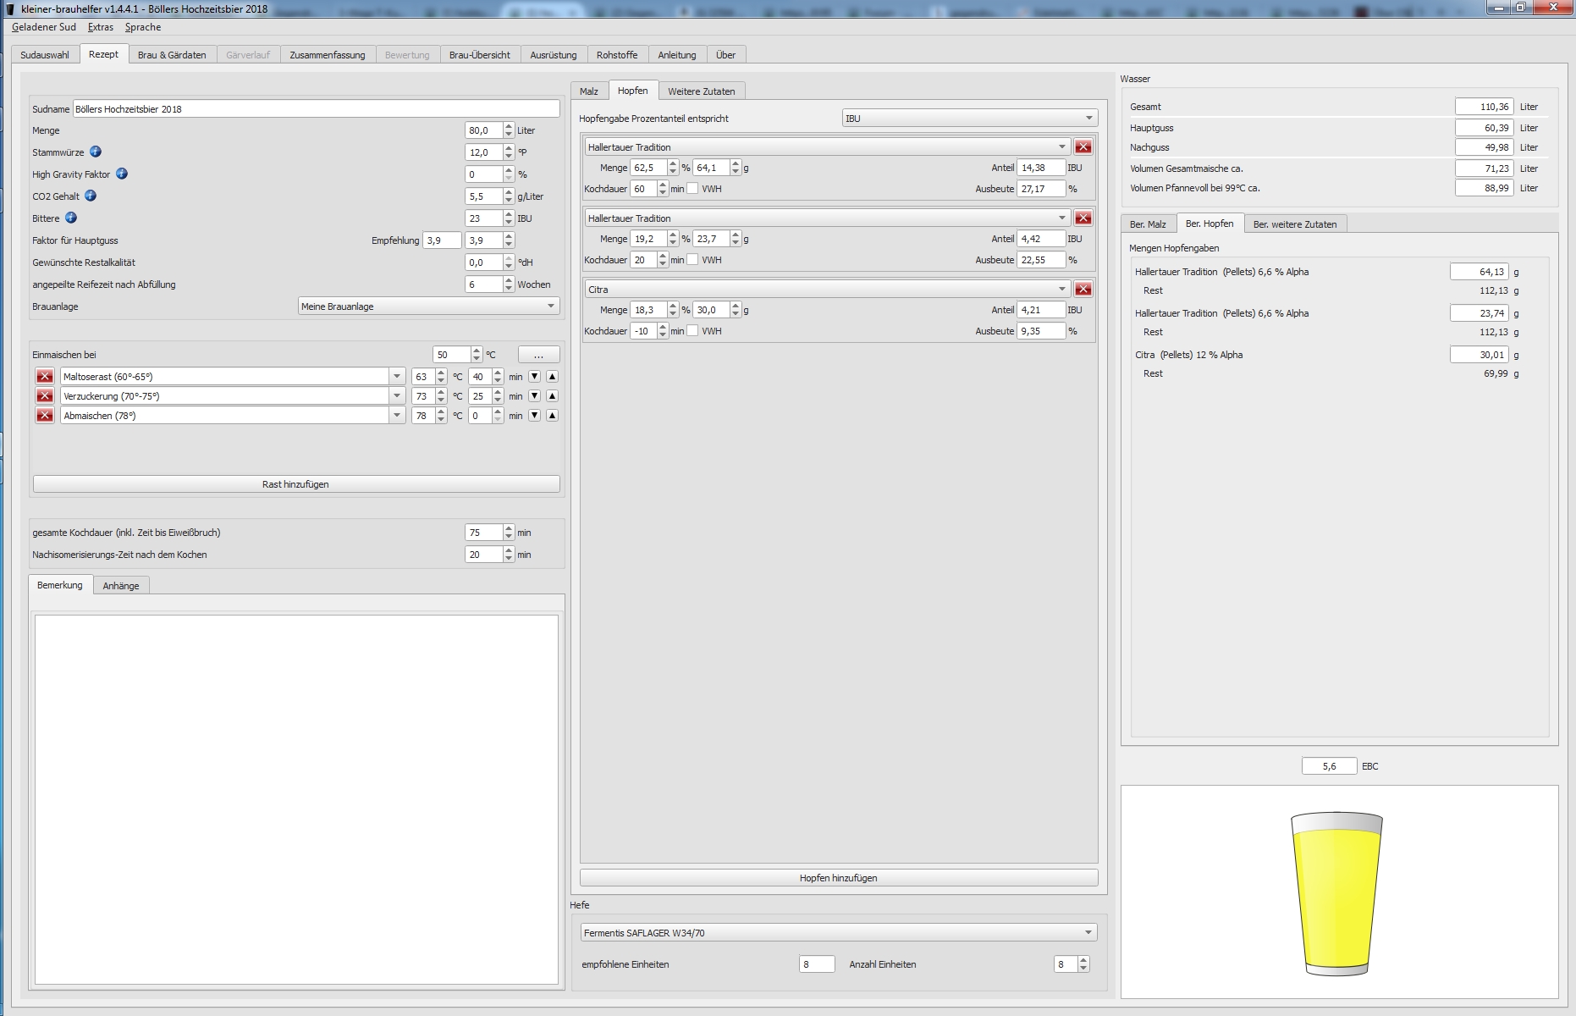The width and height of the screenshot is (1576, 1016).
Task: Move the Verzuckerung rest down
Action: (x=534, y=396)
